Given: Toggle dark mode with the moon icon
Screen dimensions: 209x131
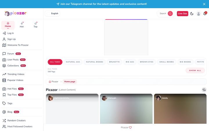Looking at the screenshot, I should [x=192, y=13].
